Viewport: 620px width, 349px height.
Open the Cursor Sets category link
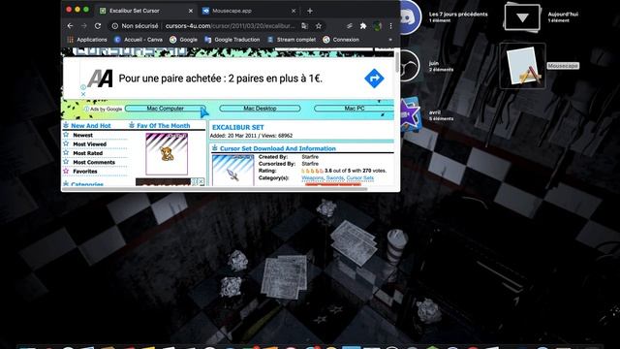pyautogui.click(x=359, y=178)
